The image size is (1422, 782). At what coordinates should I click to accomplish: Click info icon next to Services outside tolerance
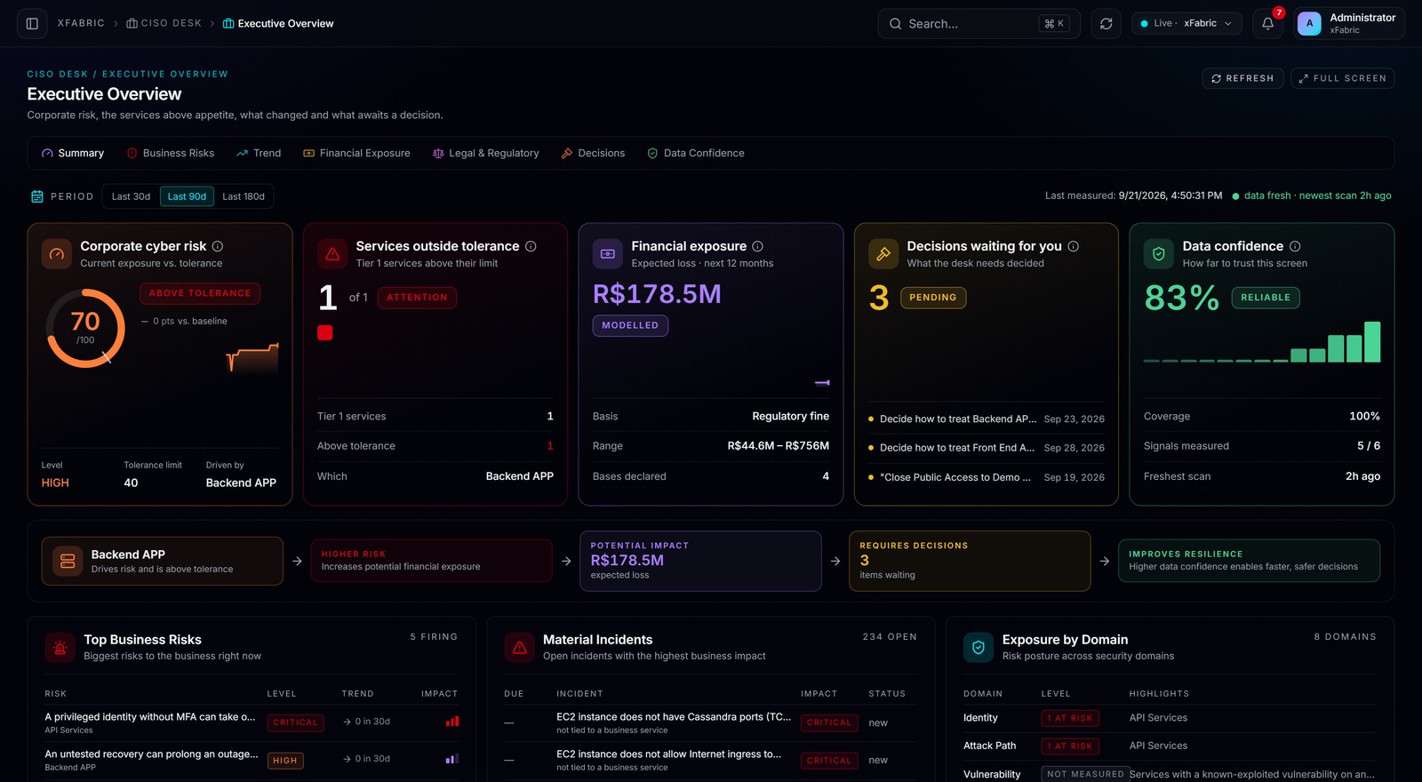point(531,246)
